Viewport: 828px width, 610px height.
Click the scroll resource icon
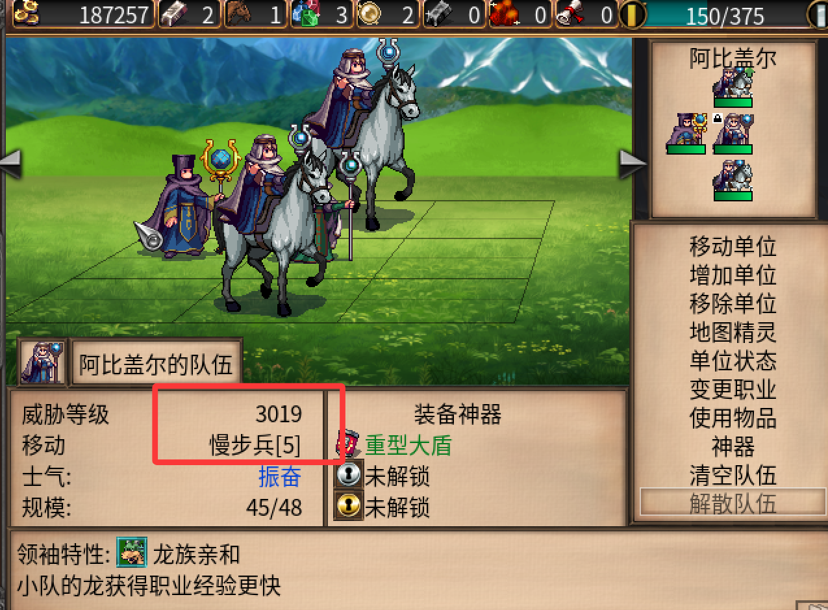click(x=570, y=14)
